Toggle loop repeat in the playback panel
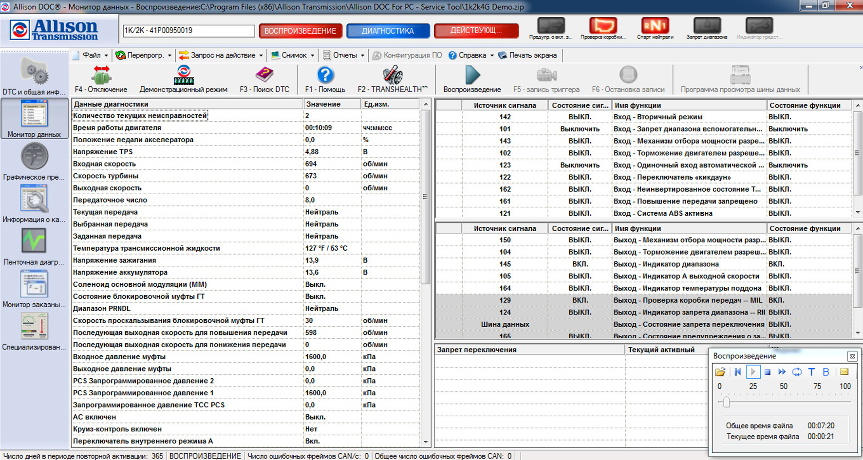The width and height of the screenshot is (863, 460). tap(797, 372)
